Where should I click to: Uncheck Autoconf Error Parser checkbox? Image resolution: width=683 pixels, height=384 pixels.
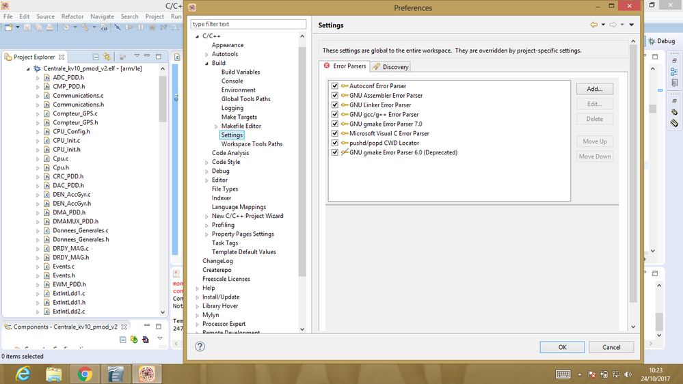334,86
